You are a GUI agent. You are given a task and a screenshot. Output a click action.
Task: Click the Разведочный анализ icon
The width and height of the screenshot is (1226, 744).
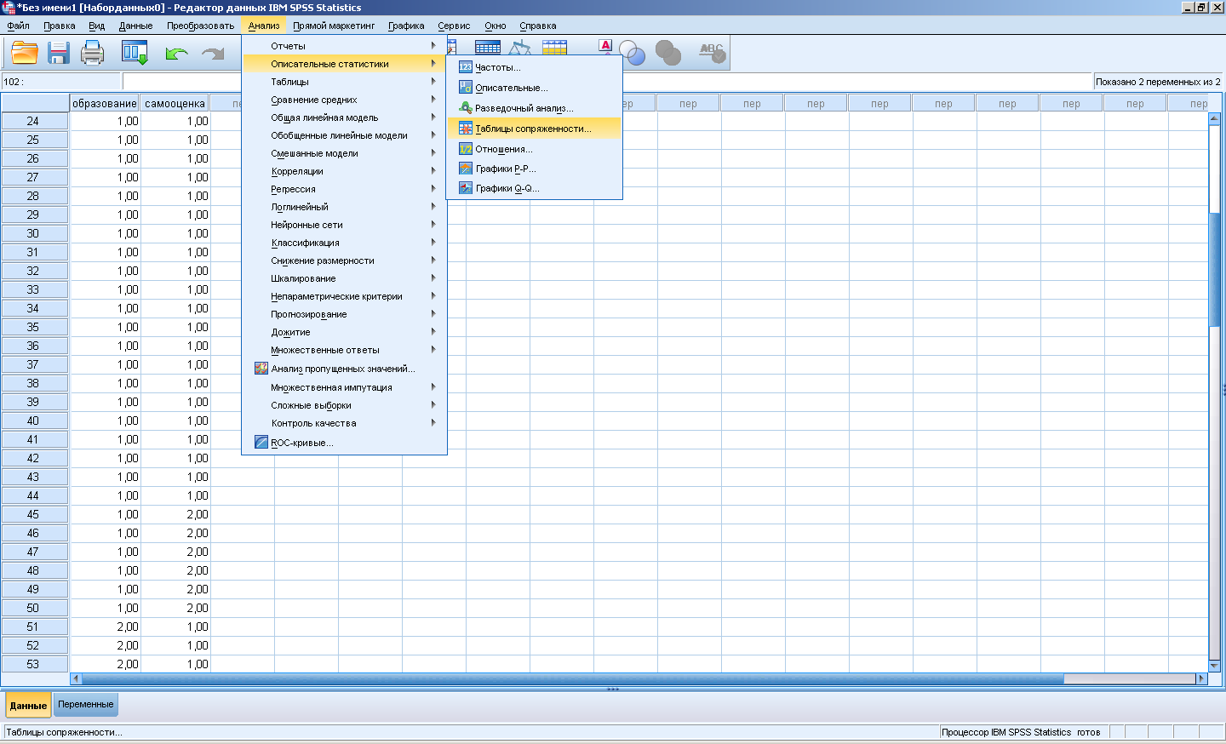pyautogui.click(x=466, y=108)
